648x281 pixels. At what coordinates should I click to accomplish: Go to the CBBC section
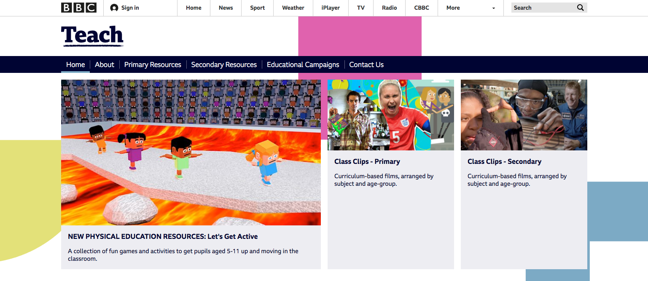tap(422, 8)
